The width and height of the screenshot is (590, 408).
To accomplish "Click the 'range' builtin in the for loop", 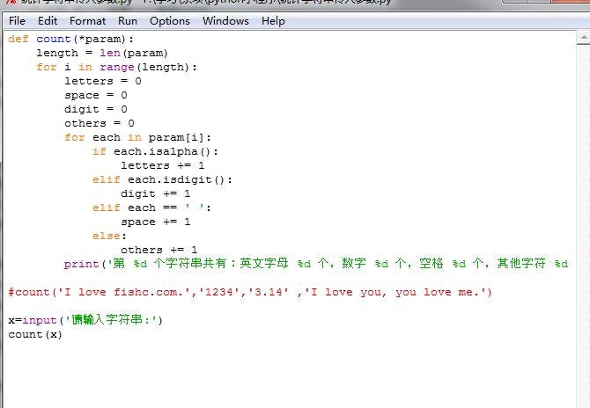I will coord(117,67).
